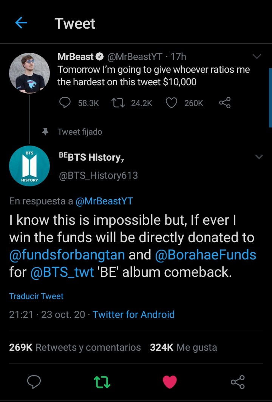Unlike the tweet with red heart
The height and width of the screenshot is (402, 272).
[170, 382]
